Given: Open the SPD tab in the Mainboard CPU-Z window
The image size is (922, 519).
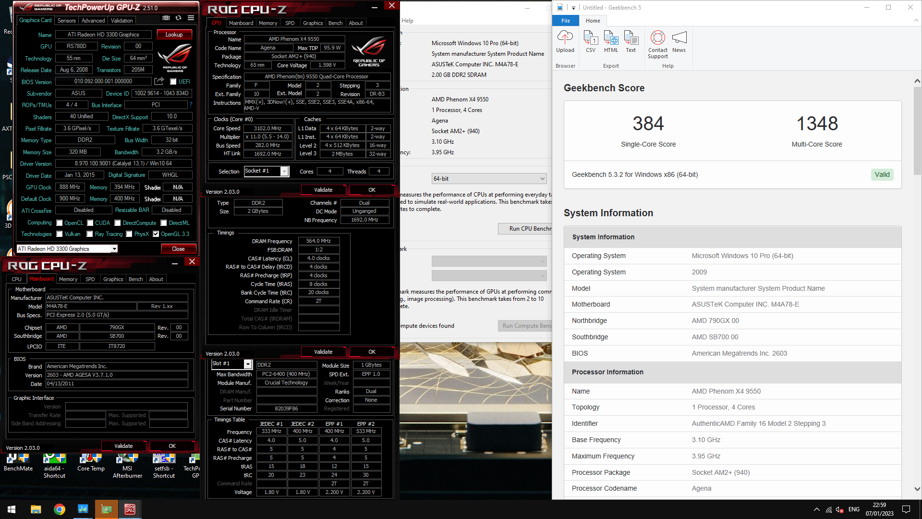Looking at the screenshot, I should tap(90, 279).
